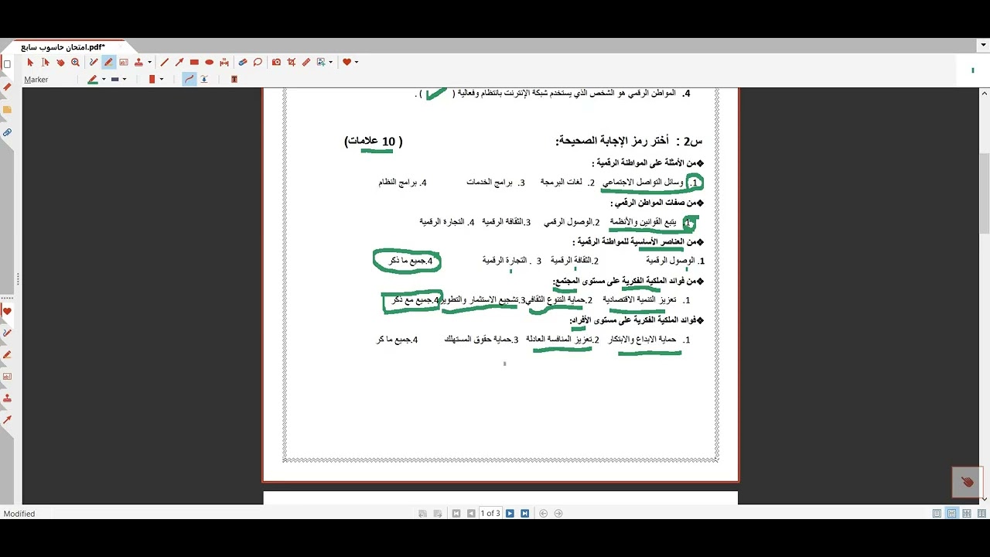Click the vertical scrollbar thumb
This screenshot has width=990, height=557.
(985, 193)
